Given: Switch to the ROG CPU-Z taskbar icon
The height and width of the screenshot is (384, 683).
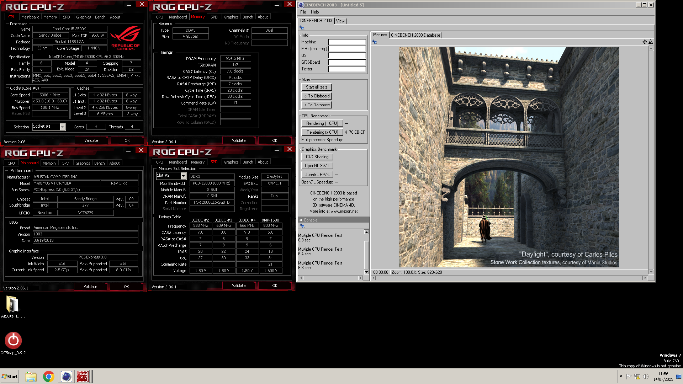Looking at the screenshot, I should click(83, 377).
